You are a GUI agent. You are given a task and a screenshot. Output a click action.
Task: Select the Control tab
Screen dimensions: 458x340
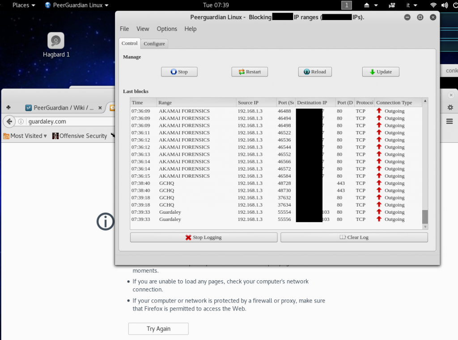(x=129, y=43)
